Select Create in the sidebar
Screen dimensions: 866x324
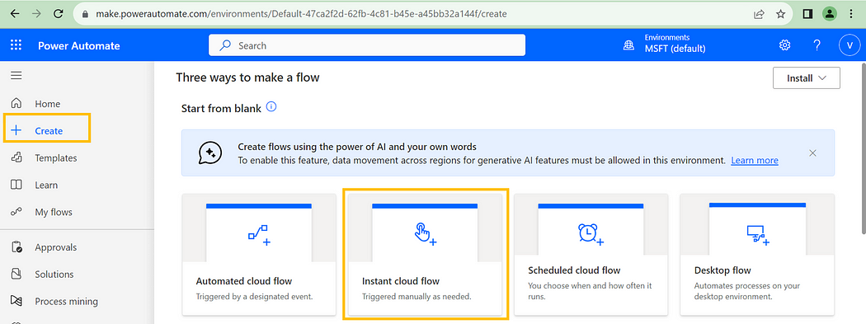[49, 131]
